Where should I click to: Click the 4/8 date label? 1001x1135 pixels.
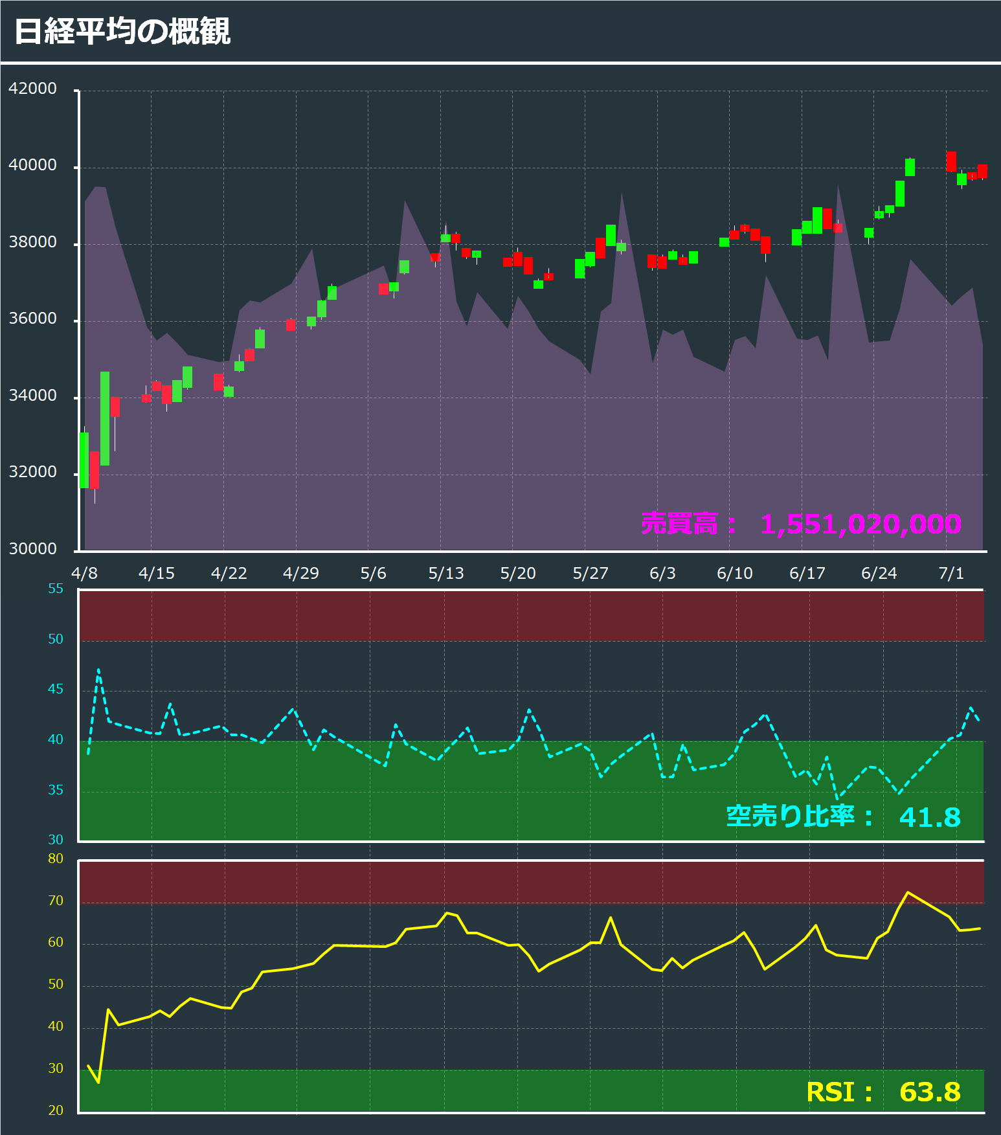coord(84,573)
